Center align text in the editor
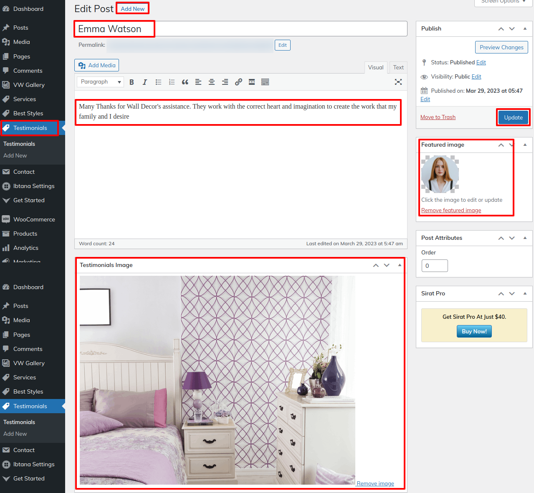This screenshot has width=534, height=493. pyautogui.click(x=212, y=82)
